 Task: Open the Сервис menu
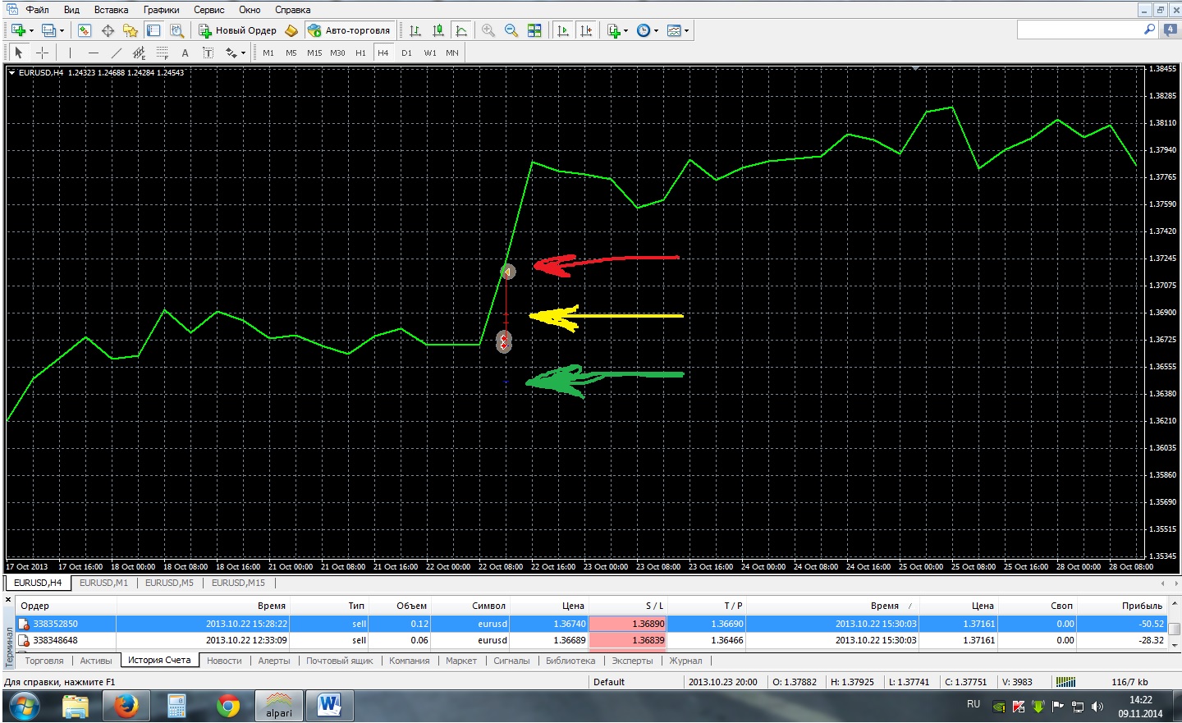coord(209,10)
